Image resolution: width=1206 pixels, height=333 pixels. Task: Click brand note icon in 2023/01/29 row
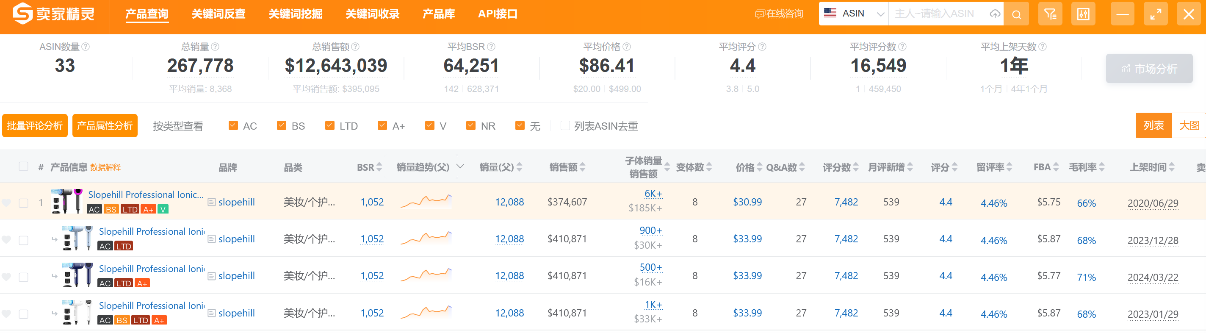212,314
